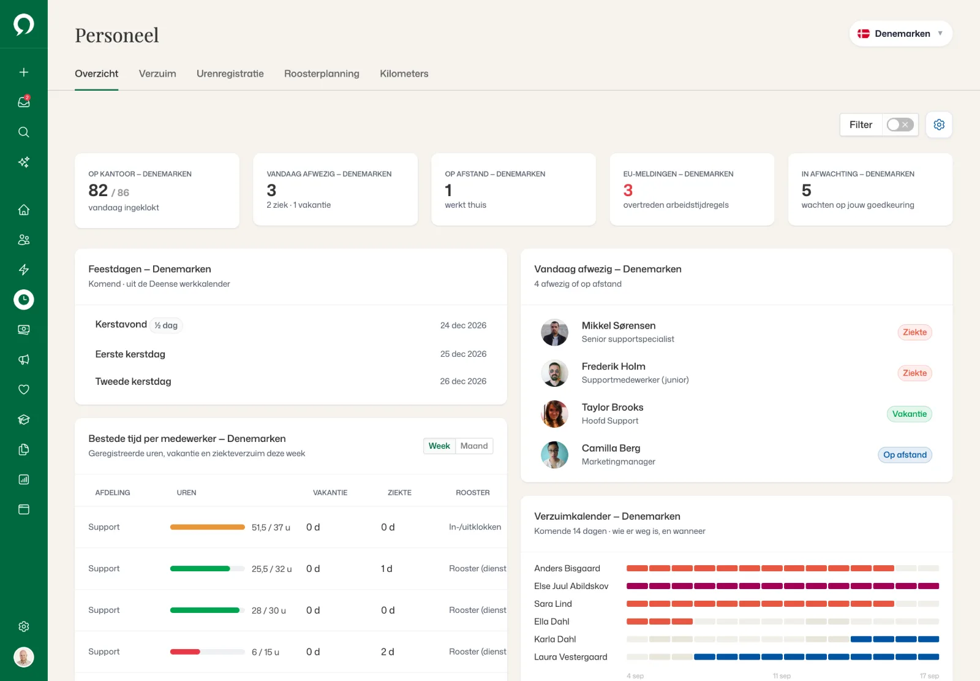This screenshot has height=681, width=980.
Task: Open the sparkle AI assistant icon
Action: [24, 162]
